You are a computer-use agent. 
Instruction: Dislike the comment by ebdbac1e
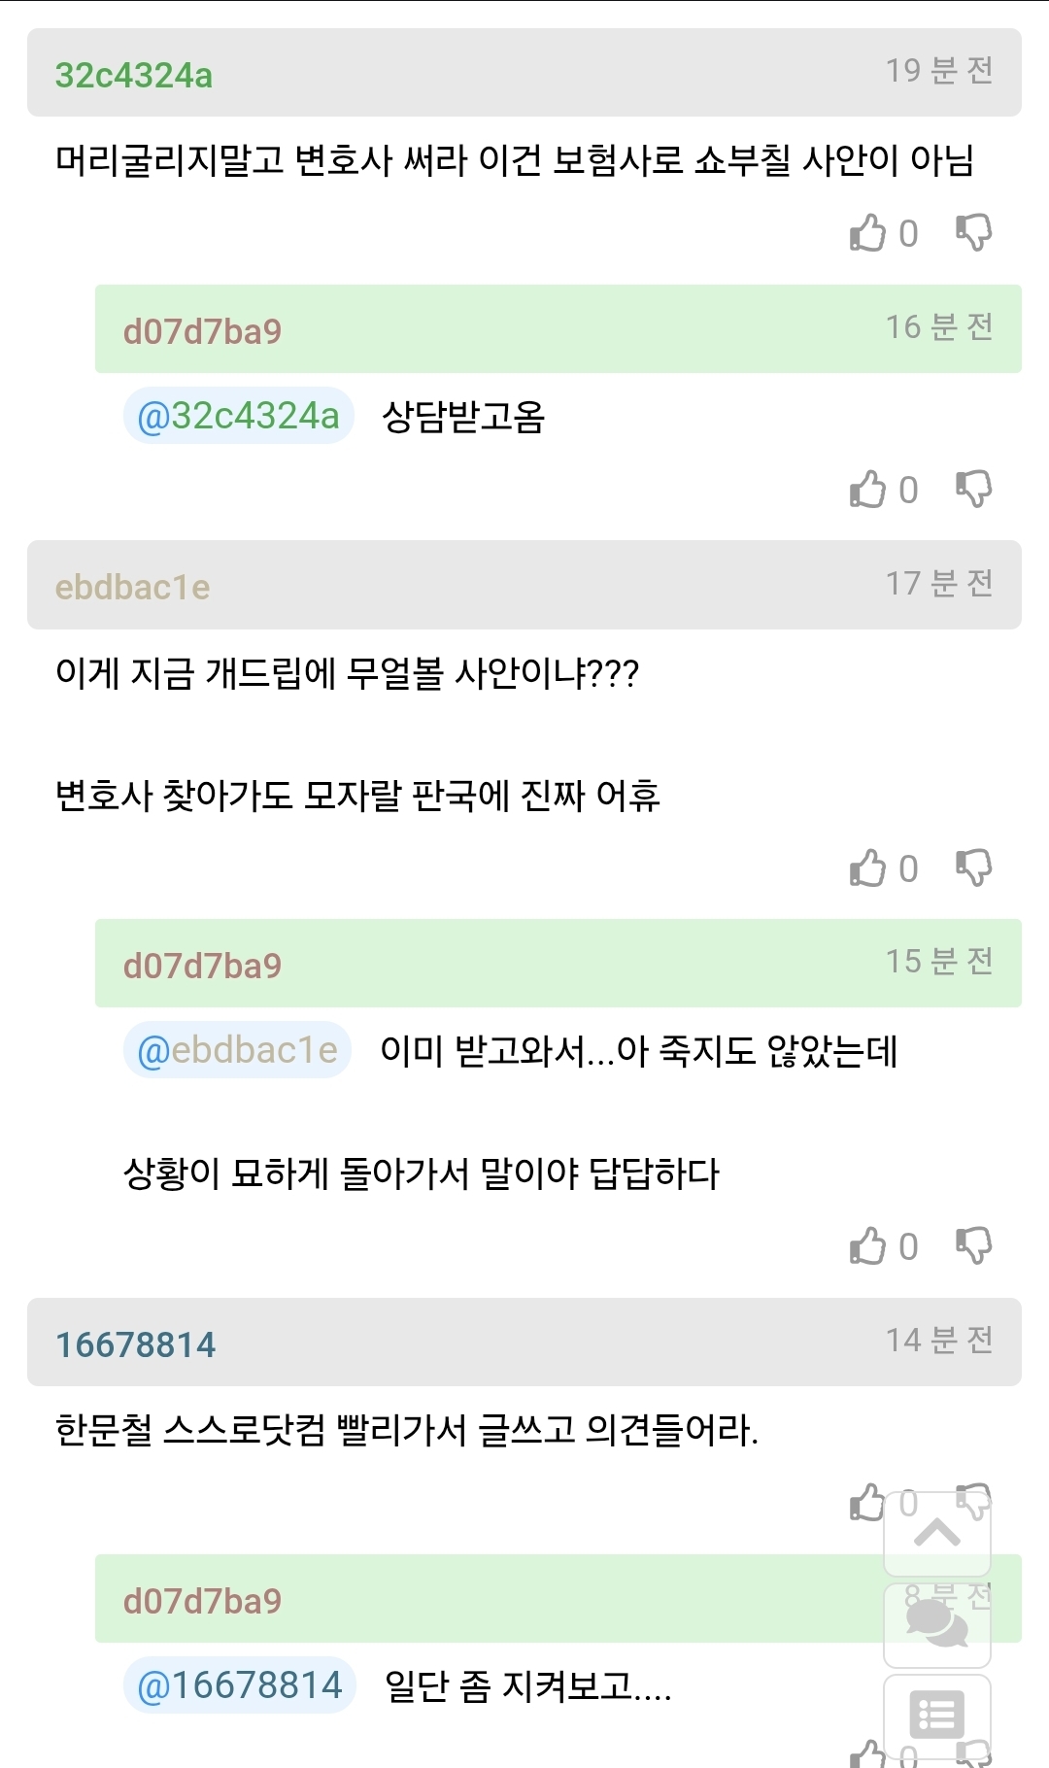pyautogui.click(x=973, y=868)
